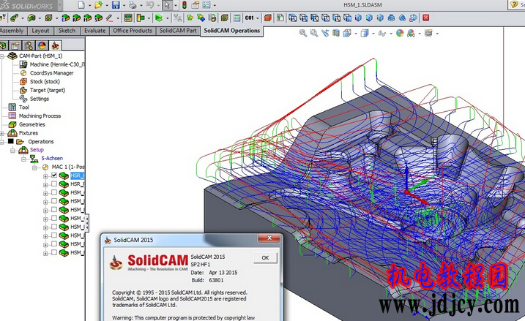Toggle the black square beside Operations

[11, 141]
